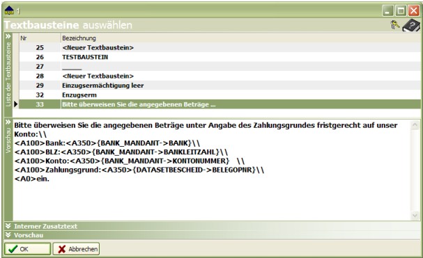Viewport: 423px width, 258px height.
Task: Open the help book icon
Action: click(x=411, y=25)
